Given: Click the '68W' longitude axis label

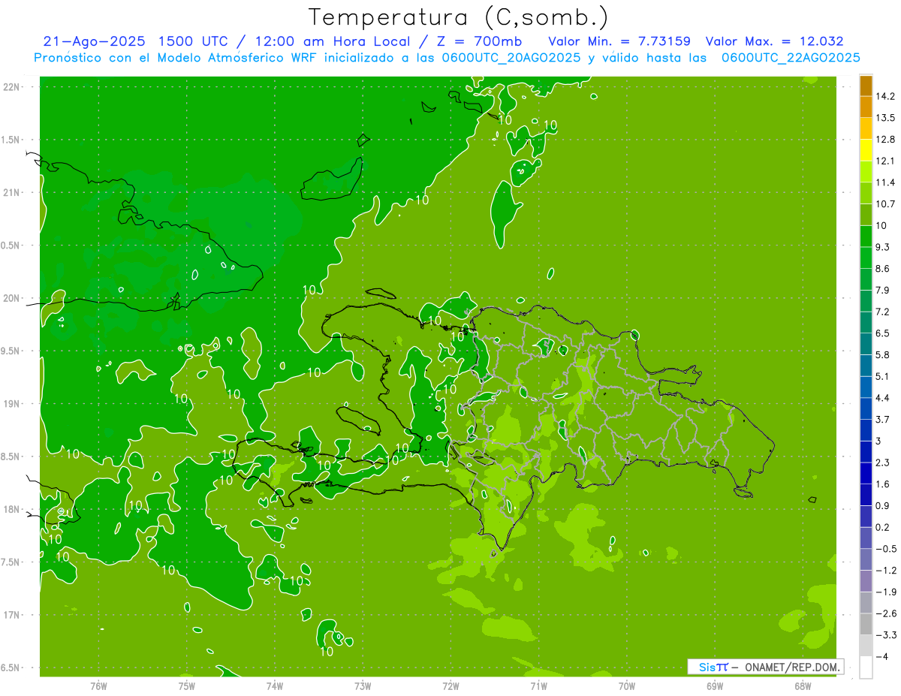Looking at the screenshot, I should 803,685.
